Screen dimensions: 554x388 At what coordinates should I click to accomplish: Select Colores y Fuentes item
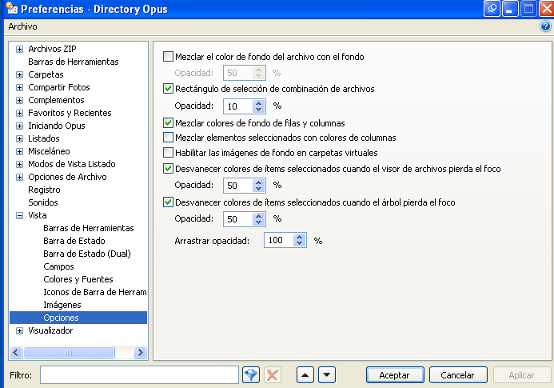[x=78, y=279]
